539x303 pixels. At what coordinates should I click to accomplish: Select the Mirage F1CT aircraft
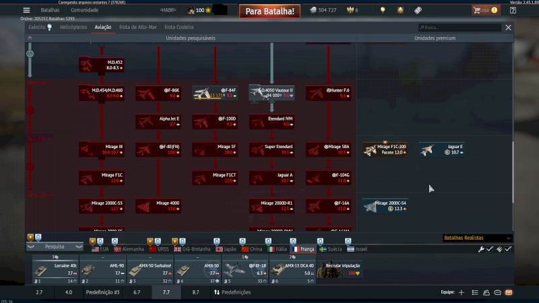point(215,178)
